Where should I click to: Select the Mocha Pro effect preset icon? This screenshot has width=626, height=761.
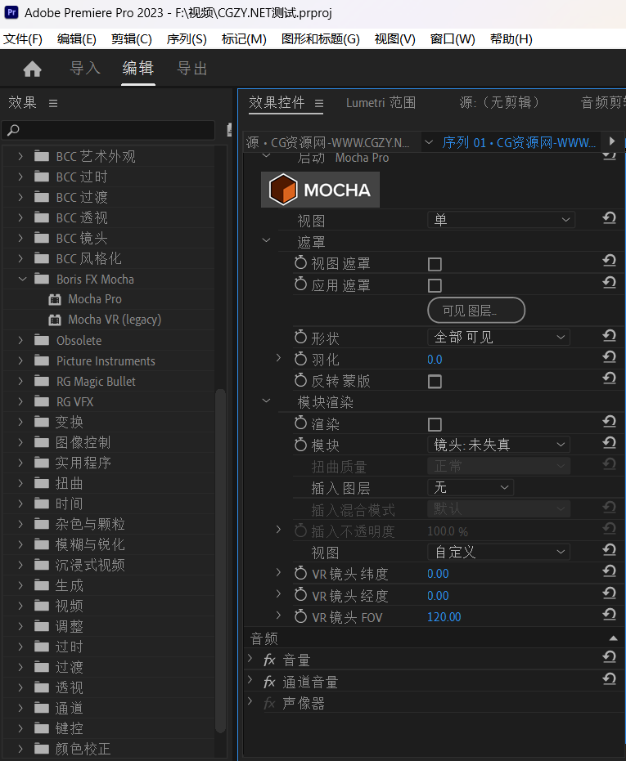[x=55, y=299]
